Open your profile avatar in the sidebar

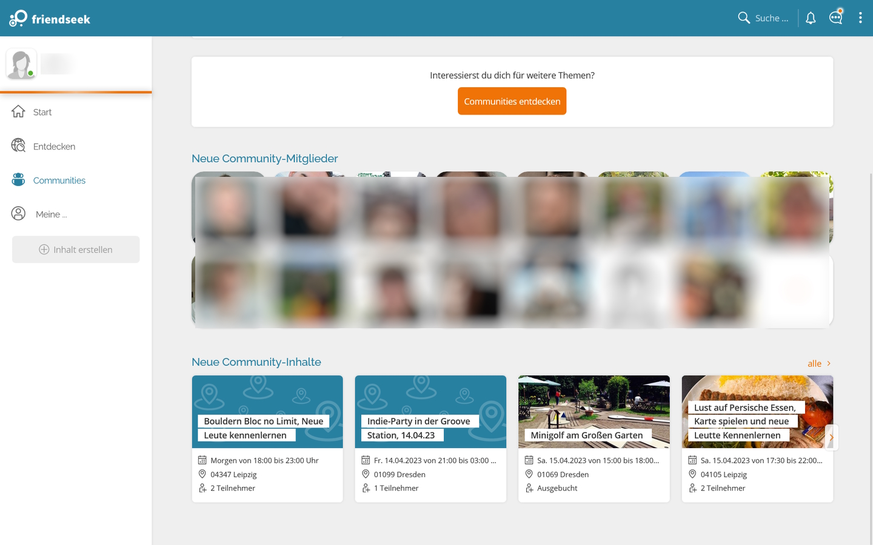pos(21,63)
